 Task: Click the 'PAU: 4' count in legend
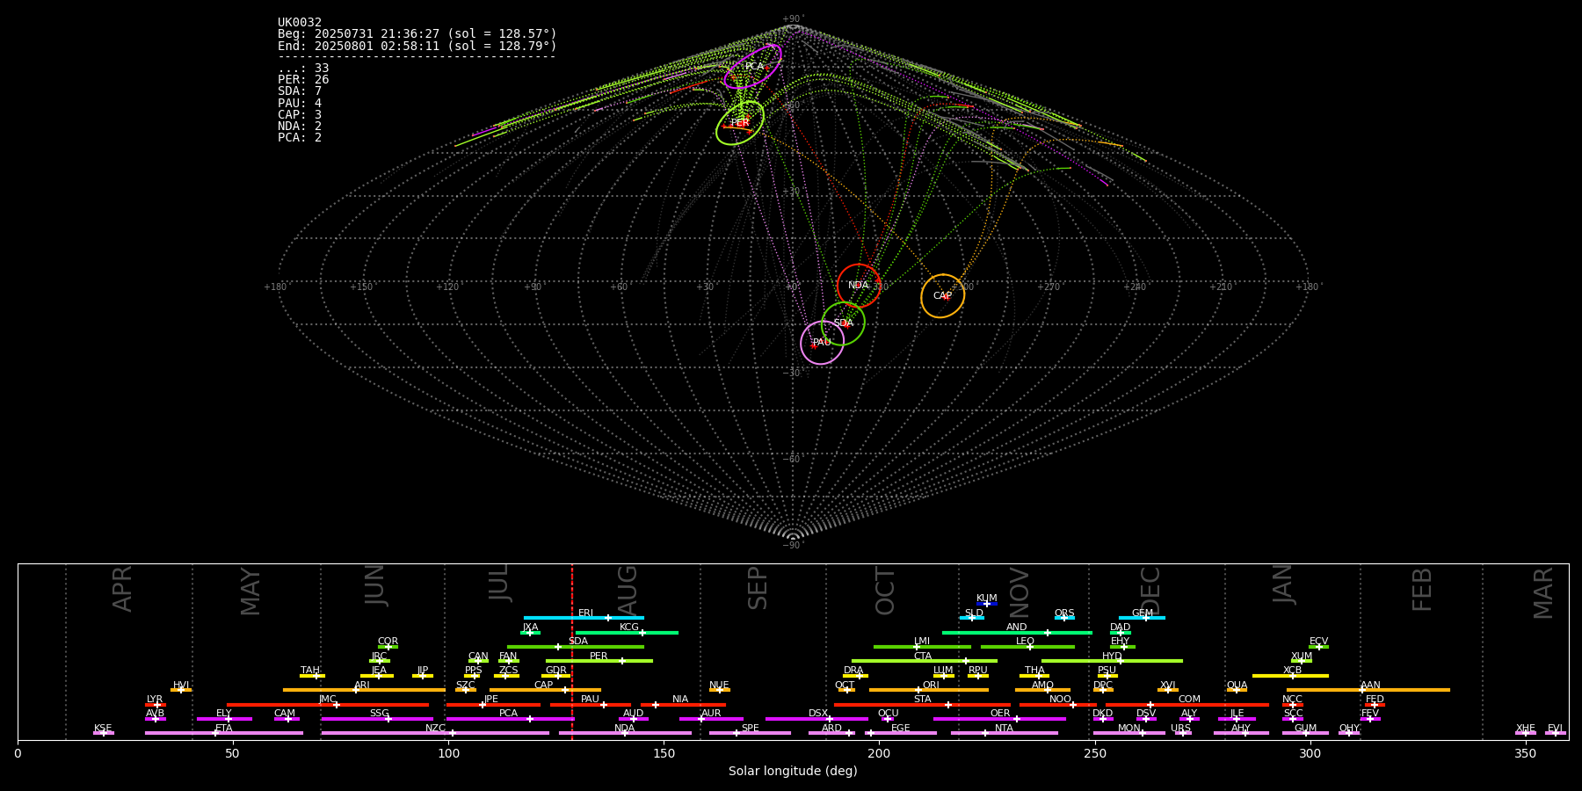coord(300,103)
